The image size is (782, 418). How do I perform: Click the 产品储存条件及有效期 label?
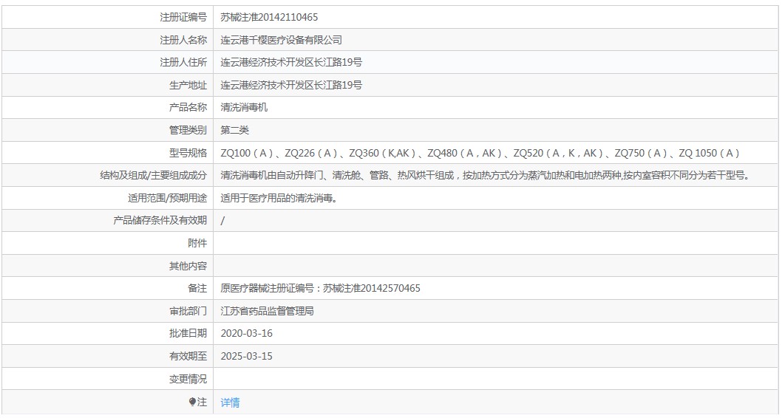click(x=160, y=220)
